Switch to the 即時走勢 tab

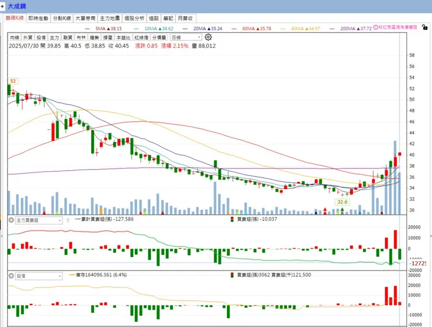pyautogui.click(x=39, y=19)
